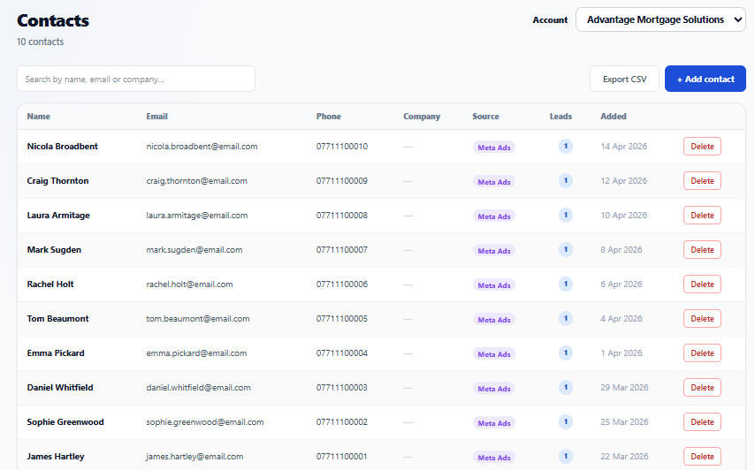Image resolution: width=755 pixels, height=470 pixels.
Task: Open Rachel Holt contact name
Action: (50, 284)
